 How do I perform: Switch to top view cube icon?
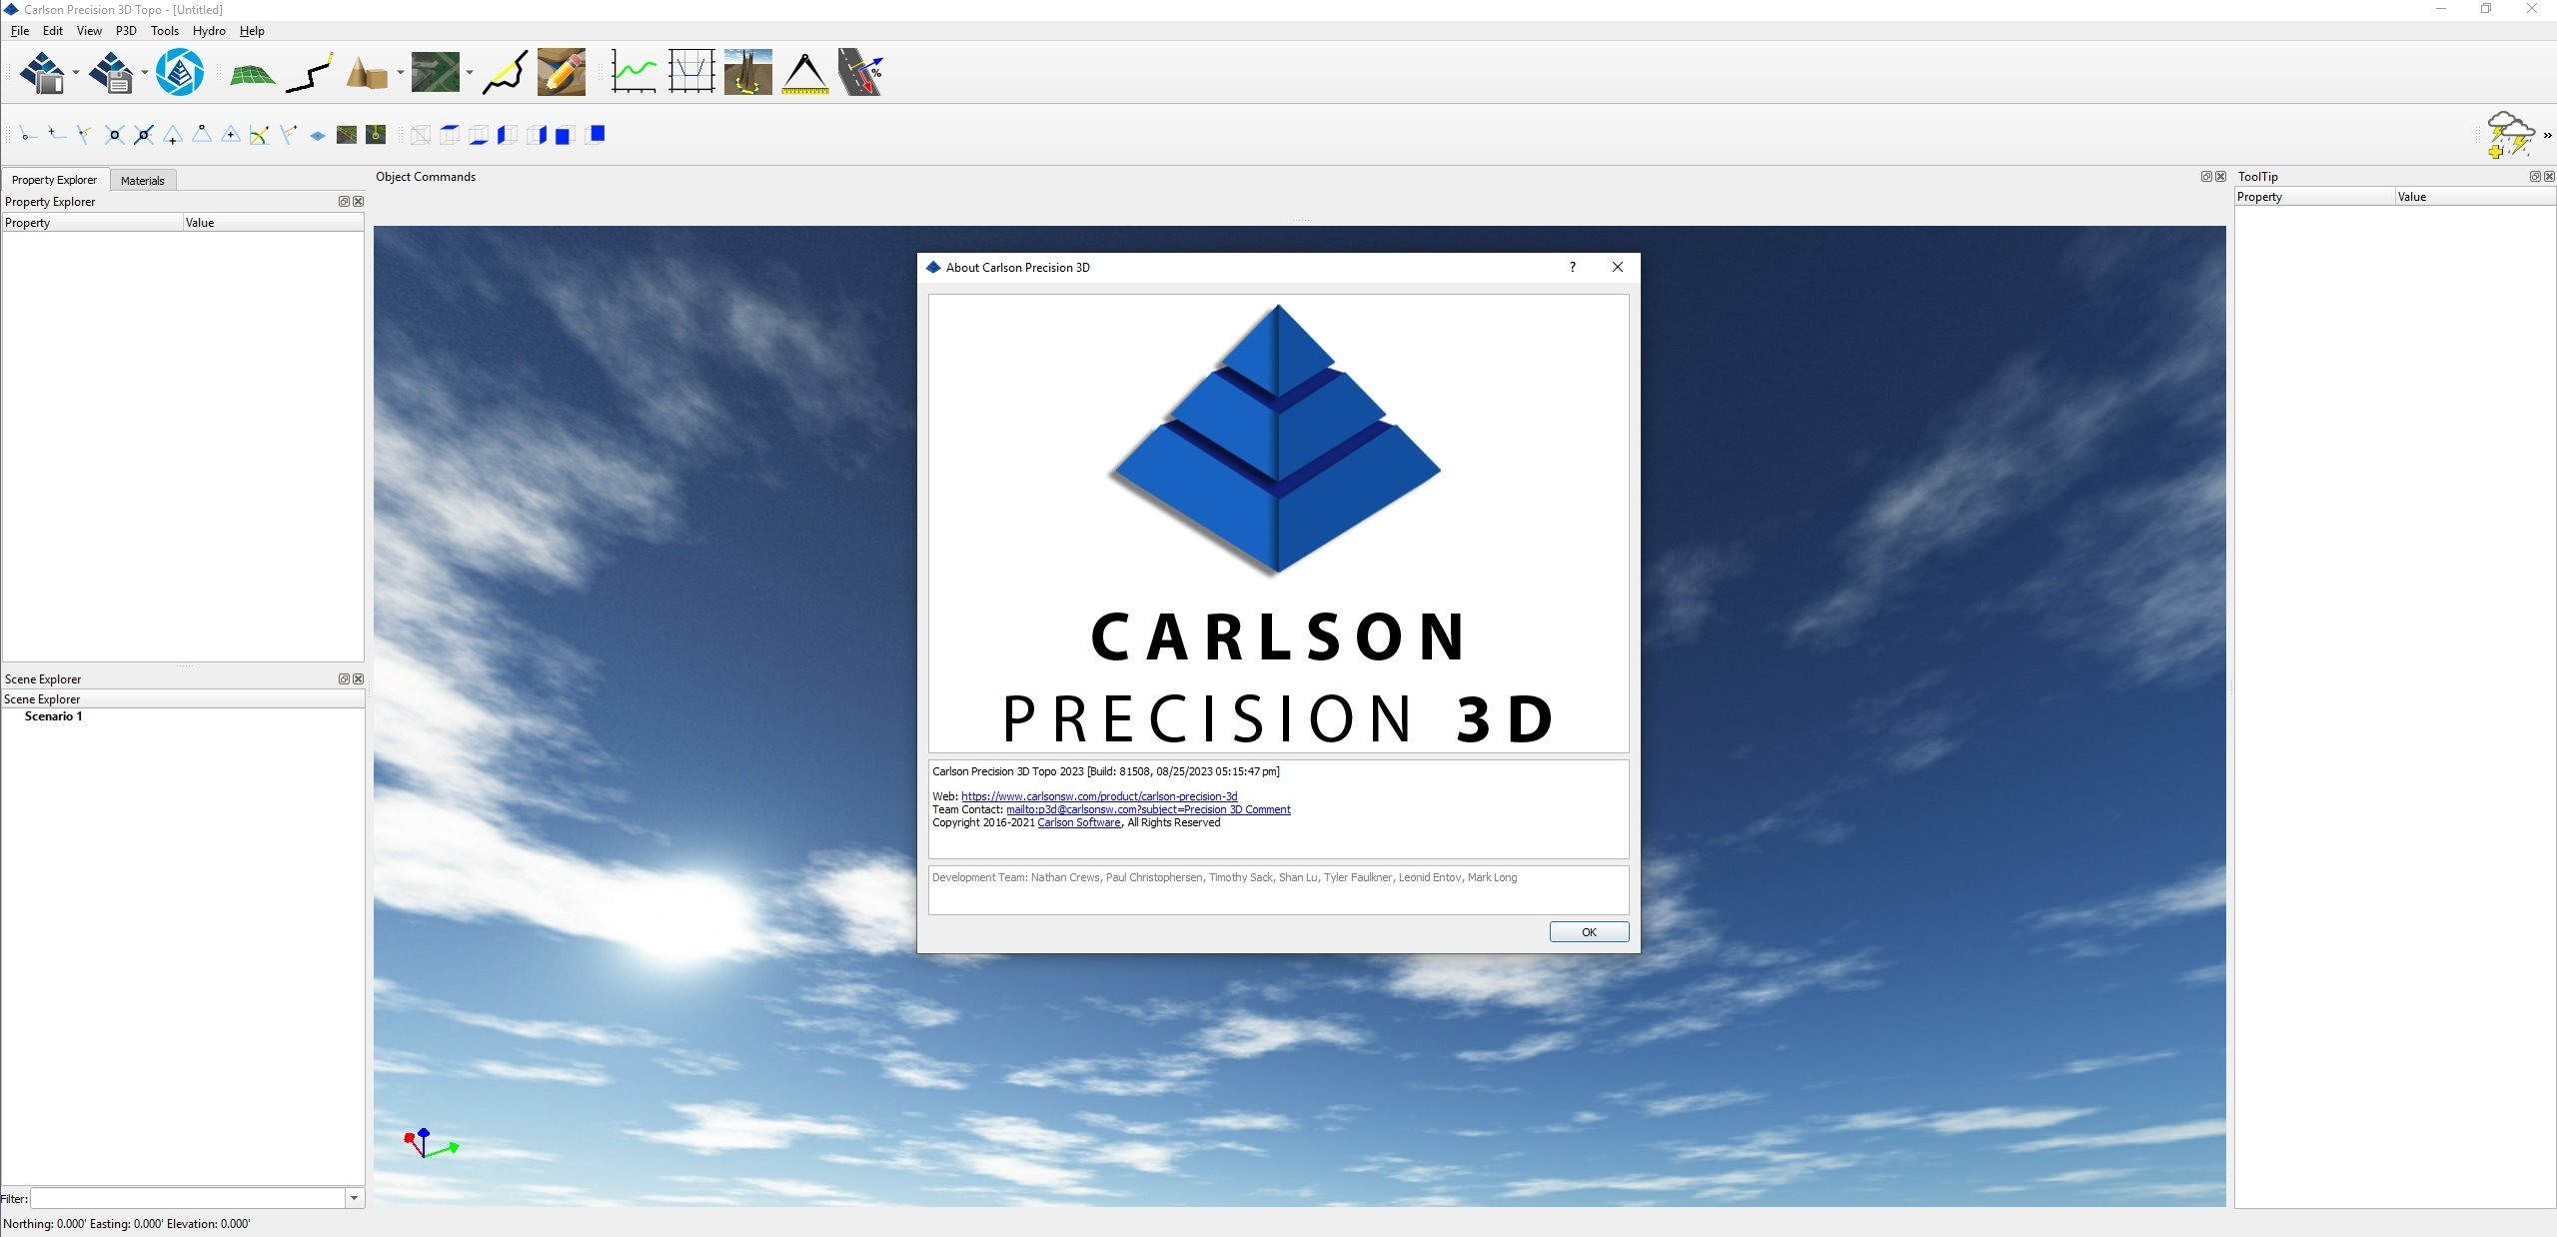[450, 135]
